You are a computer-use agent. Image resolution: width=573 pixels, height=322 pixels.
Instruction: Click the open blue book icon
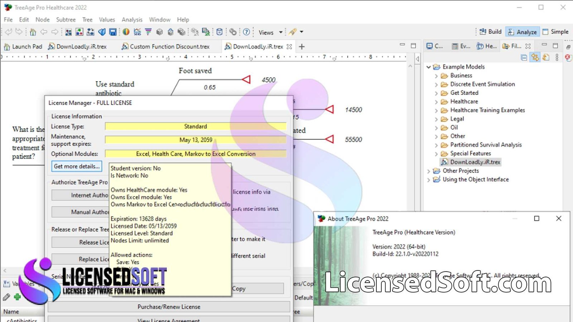pos(102,32)
